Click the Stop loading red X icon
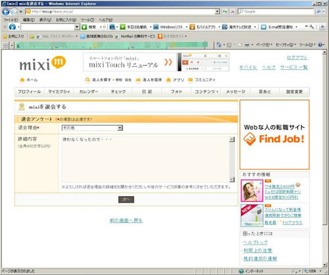Viewport: 329px width, 275px height. click(x=233, y=12)
